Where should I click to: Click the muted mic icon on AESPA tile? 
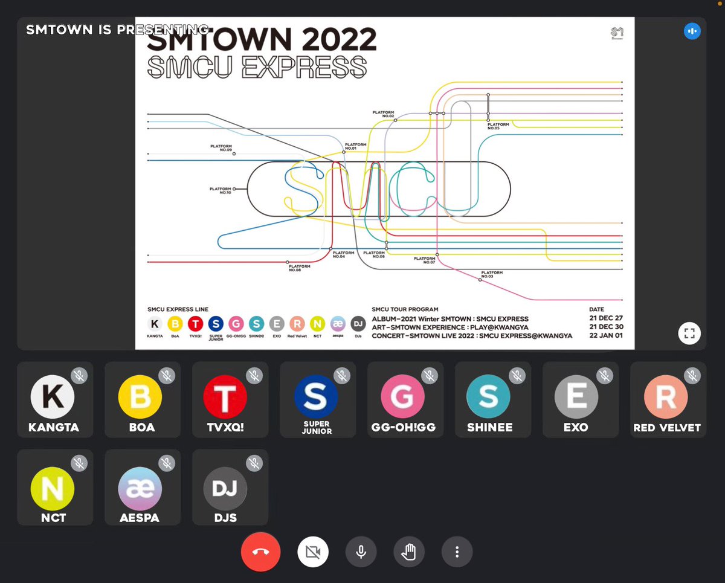[x=167, y=463]
